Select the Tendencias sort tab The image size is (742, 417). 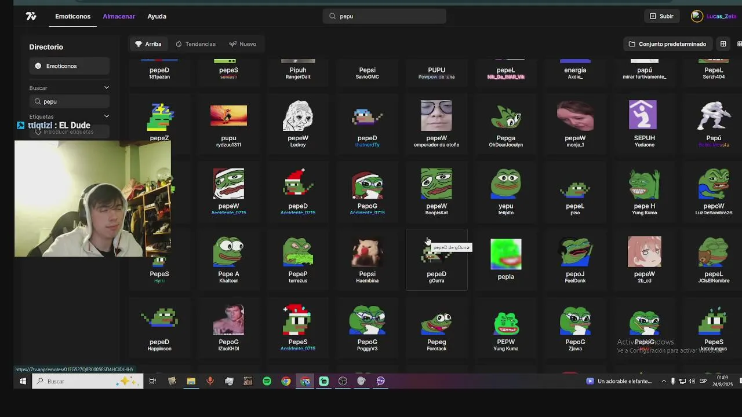point(195,44)
